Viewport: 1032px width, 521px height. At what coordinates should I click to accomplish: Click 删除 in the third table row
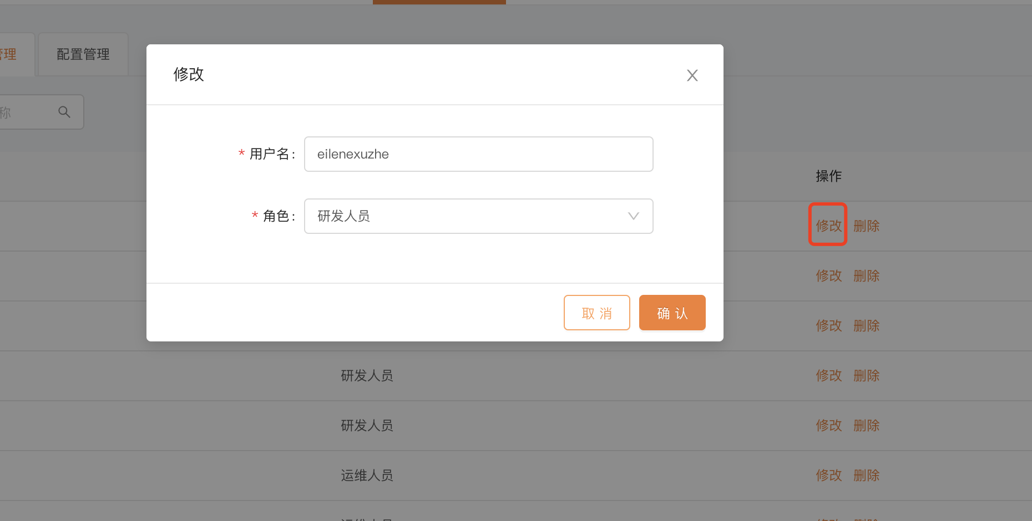click(866, 325)
